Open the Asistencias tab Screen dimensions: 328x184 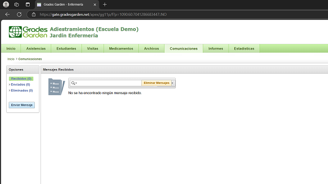pyautogui.click(x=36, y=49)
